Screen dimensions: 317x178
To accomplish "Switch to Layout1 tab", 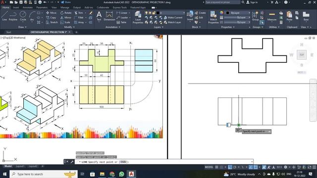I will coord(20,166).
